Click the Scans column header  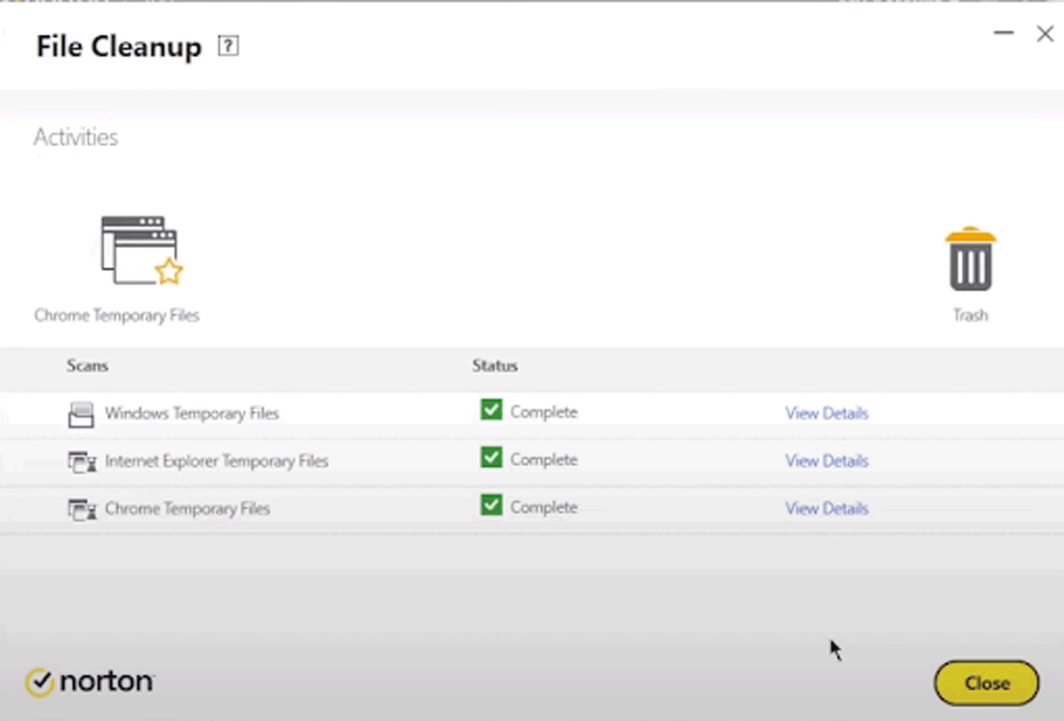[87, 366]
